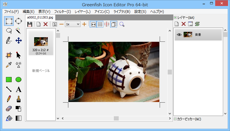This screenshot has width=230, height=131.
Task: Choose the Eyedropper color picker tool
Action: tap(9, 65)
